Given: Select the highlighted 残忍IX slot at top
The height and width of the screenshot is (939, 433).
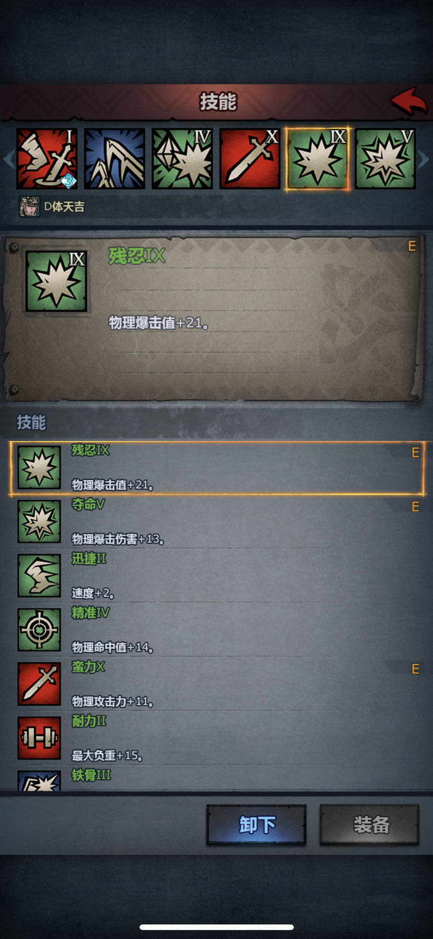Looking at the screenshot, I should pos(317,159).
